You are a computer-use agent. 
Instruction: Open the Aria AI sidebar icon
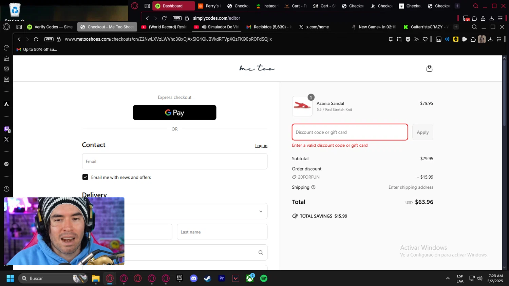6,104
